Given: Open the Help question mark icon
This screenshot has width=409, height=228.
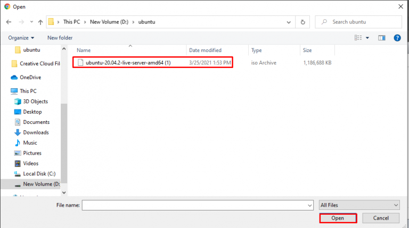Looking at the screenshot, I should point(397,38).
